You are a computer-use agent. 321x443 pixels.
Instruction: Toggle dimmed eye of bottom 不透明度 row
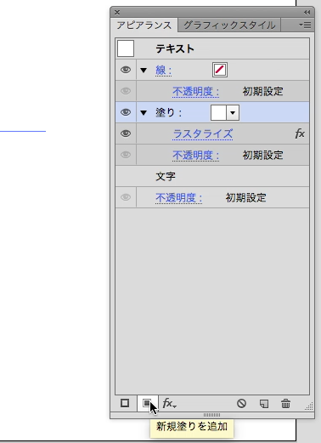pos(126,197)
